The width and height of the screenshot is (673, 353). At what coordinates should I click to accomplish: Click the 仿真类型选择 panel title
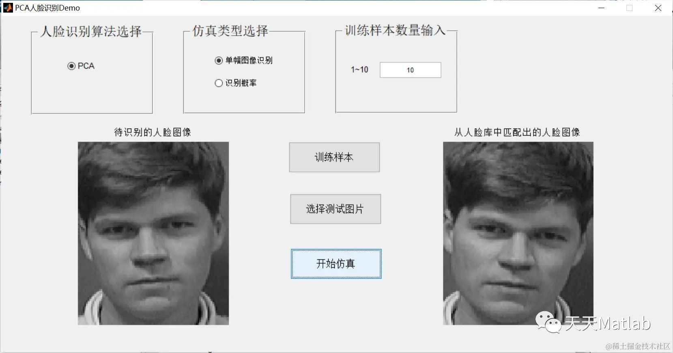pos(230,30)
